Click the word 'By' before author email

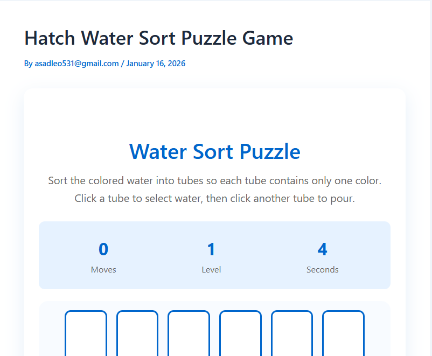pyautogui.click(x=29, y=64)
